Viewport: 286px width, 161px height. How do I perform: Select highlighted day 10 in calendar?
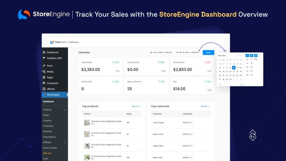click(x=233, y=68)
